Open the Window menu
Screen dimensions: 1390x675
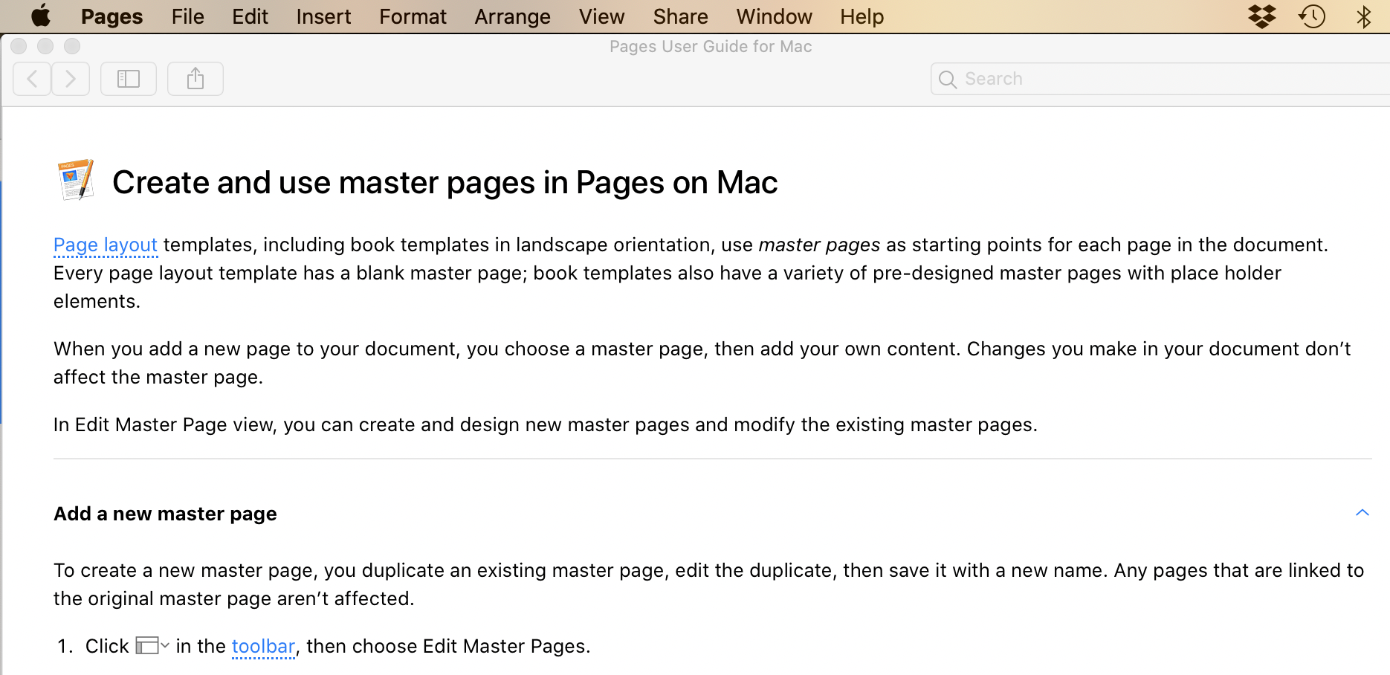(x=774, y=16)
